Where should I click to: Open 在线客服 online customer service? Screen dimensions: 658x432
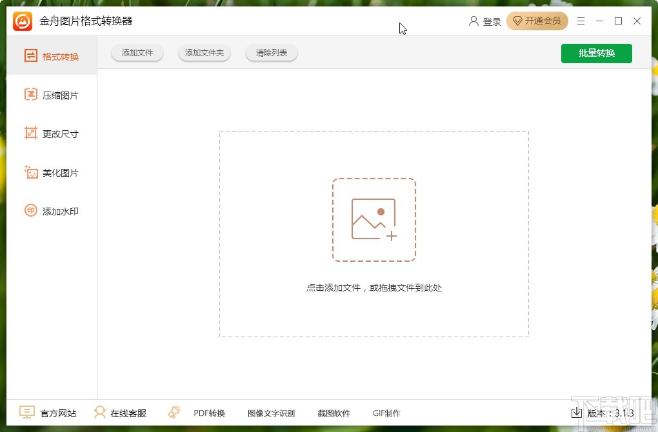click(121, 413)
